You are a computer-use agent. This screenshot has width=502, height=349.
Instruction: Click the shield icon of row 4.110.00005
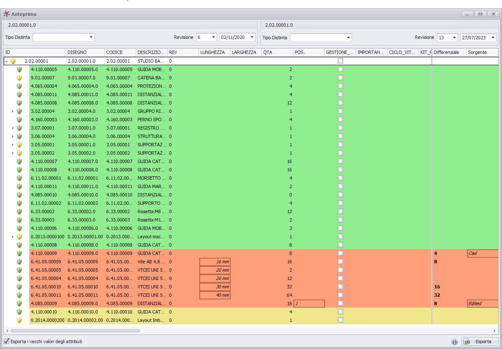click(19, 69)
